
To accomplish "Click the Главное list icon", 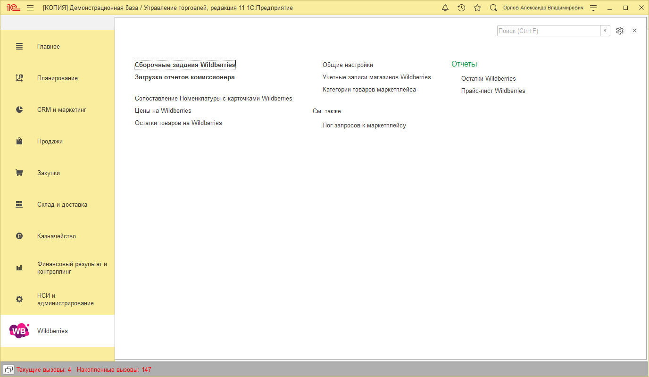I will [19, 46].
